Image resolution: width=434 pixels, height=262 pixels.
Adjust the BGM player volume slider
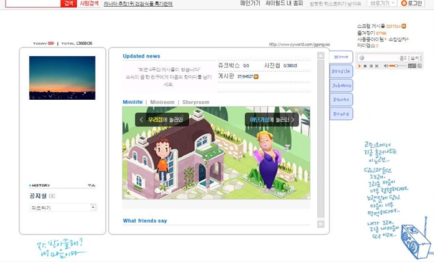(397, 65)
